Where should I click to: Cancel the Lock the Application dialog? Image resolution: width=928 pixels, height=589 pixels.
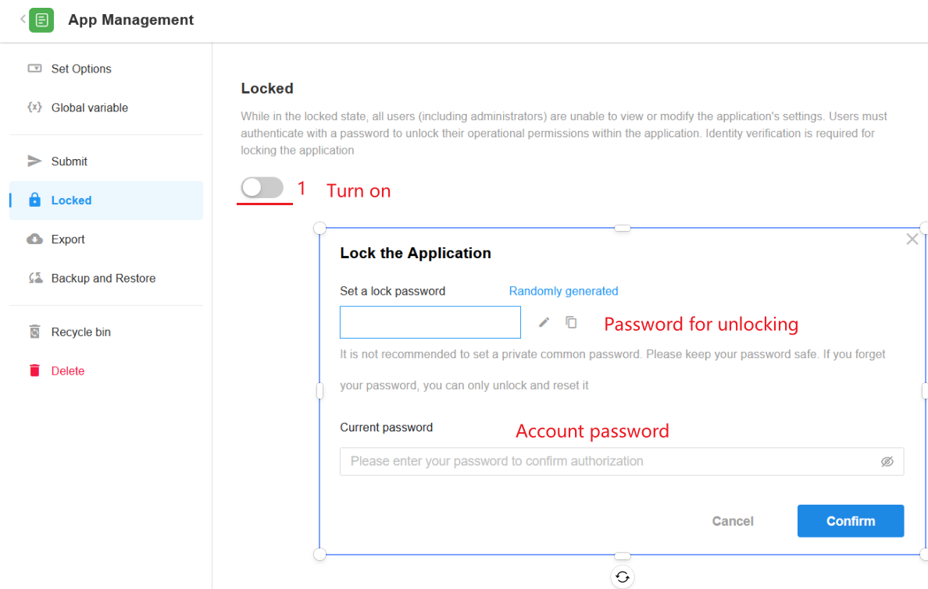point(733,521)
